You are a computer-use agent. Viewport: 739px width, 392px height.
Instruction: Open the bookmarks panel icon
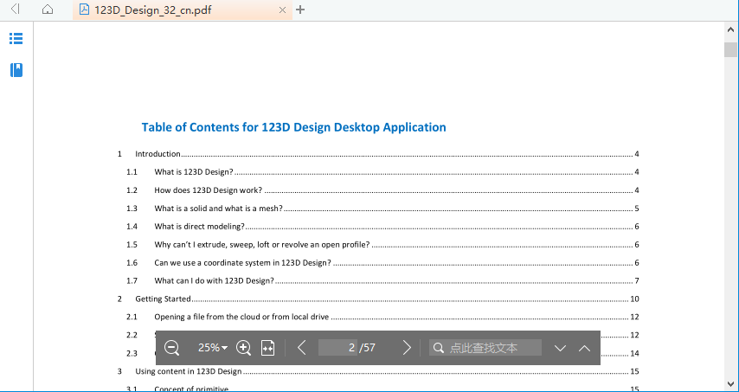pos(16,70)
